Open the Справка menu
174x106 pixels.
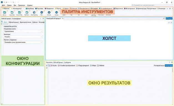click(x=30, y=5)
